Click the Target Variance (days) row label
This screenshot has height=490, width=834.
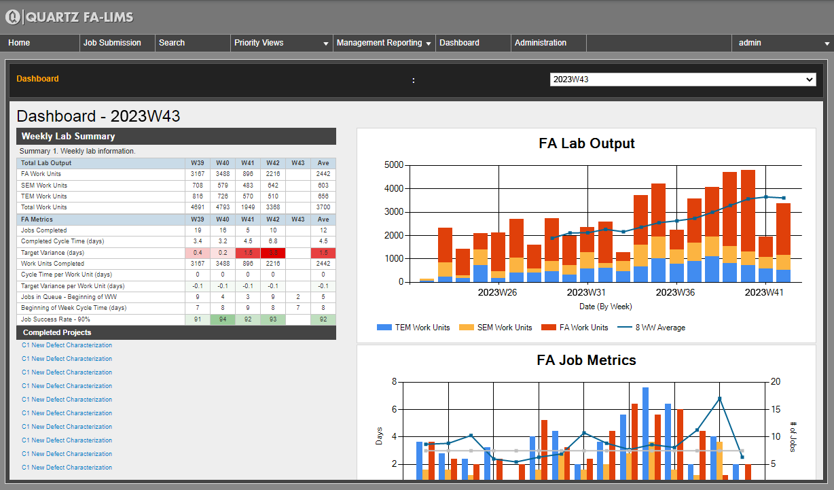pos(53,252)
